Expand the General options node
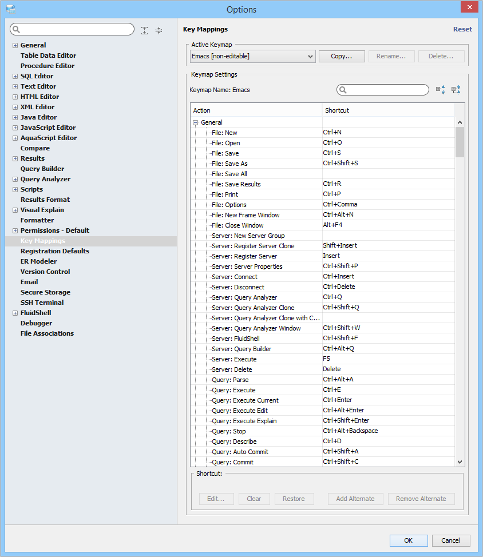This screenshot has width=483, height=557. tap(15, 46)
